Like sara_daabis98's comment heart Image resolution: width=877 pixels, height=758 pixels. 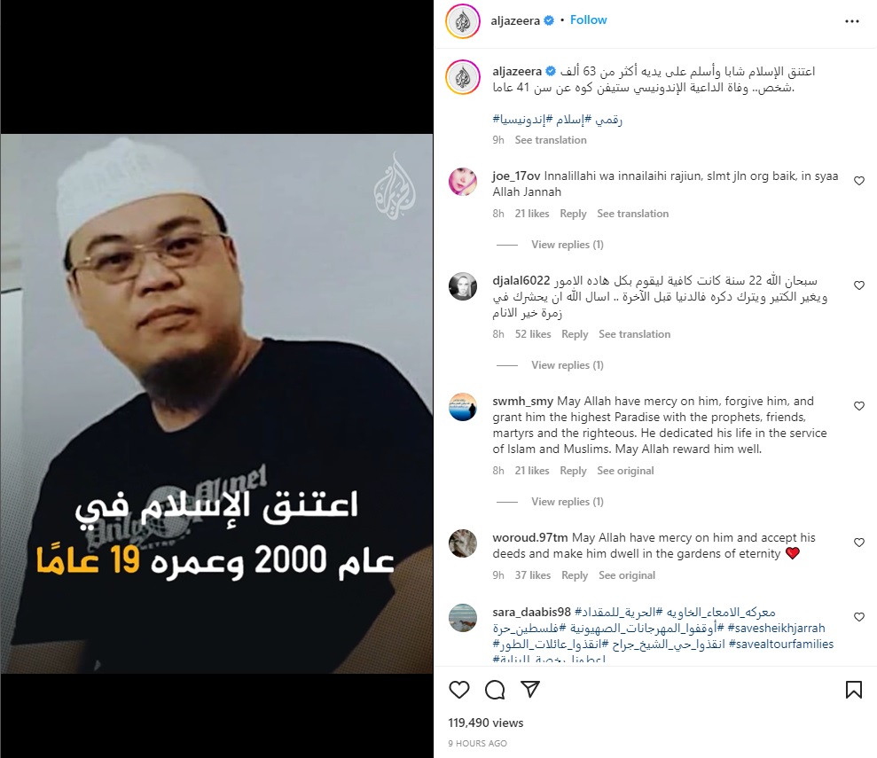point(859,616)
